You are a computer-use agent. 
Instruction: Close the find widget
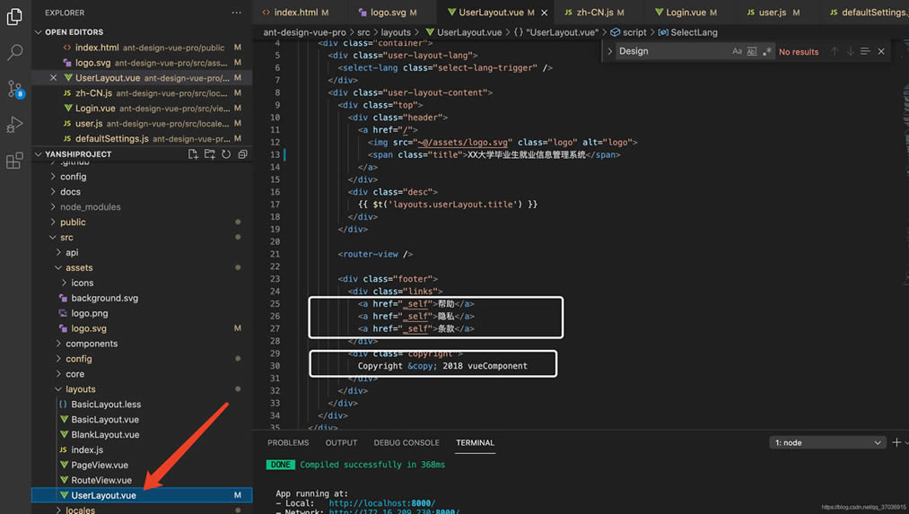point(881,51)
